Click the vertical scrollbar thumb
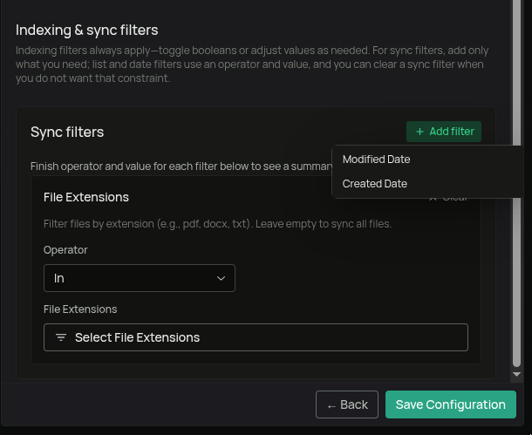The height and width of the screenshot is (435, 532). click(x=516, y=183)
